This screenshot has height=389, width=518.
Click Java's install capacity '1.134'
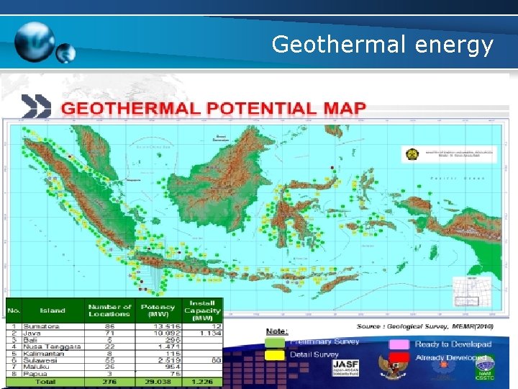click(x=210, y=333)
